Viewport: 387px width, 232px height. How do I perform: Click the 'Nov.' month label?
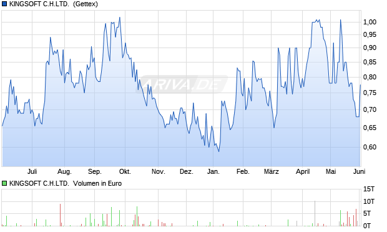point(158,171)
